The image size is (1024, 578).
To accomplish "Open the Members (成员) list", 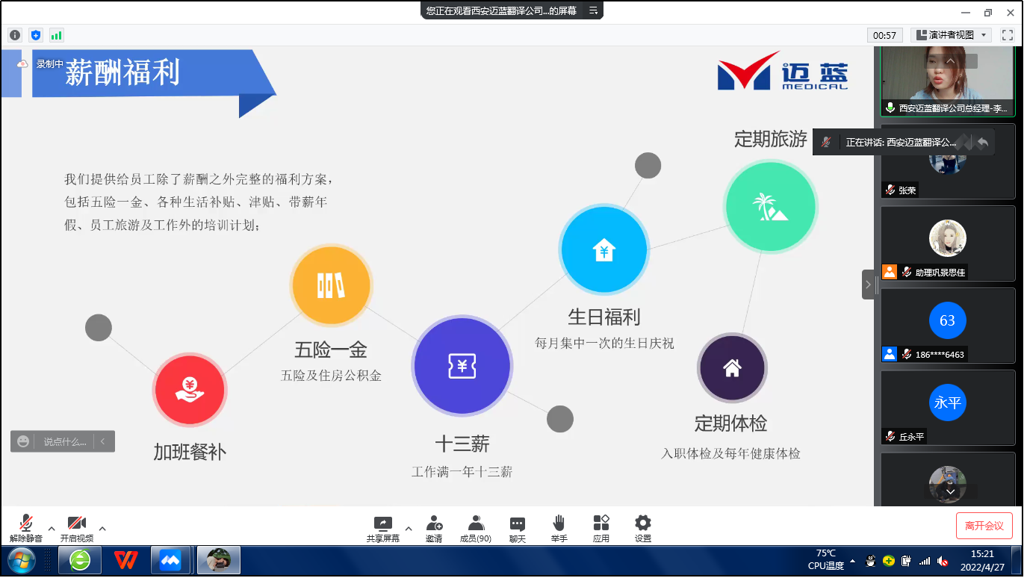I will 476,527.
